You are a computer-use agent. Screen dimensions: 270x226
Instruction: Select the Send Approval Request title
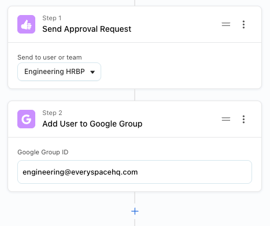coord(87,29)
